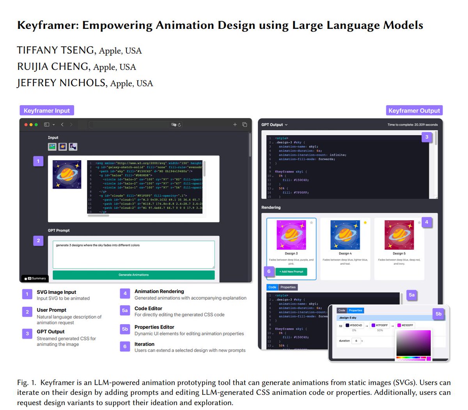Reload the page using the refresh icon
The width and height of the screenshot is (468, 410).
pos(179,125)
